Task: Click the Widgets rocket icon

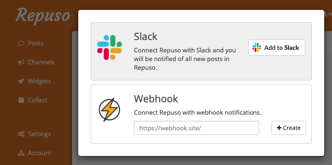Action: [21, 81]
